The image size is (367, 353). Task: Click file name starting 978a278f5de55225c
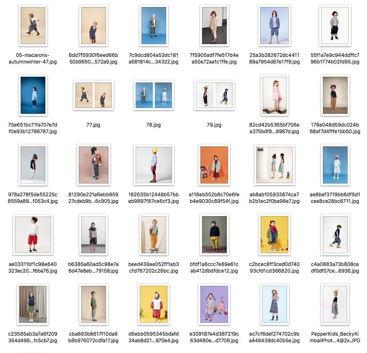click(x=33, y=198)
